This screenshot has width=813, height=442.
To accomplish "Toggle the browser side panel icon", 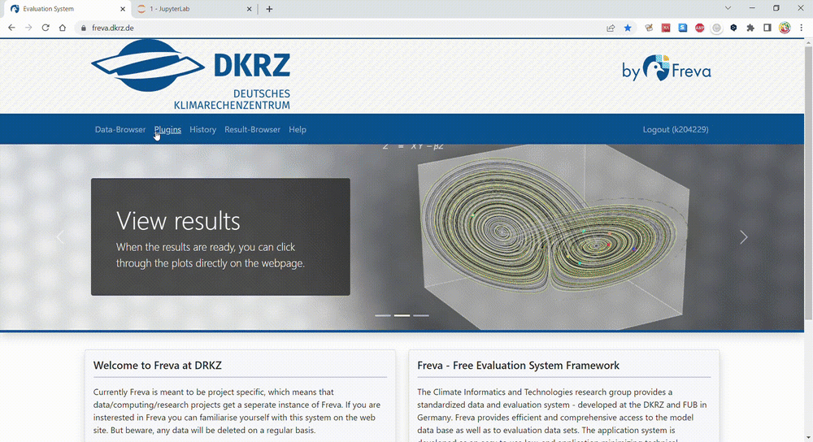I will coord(767,28).
